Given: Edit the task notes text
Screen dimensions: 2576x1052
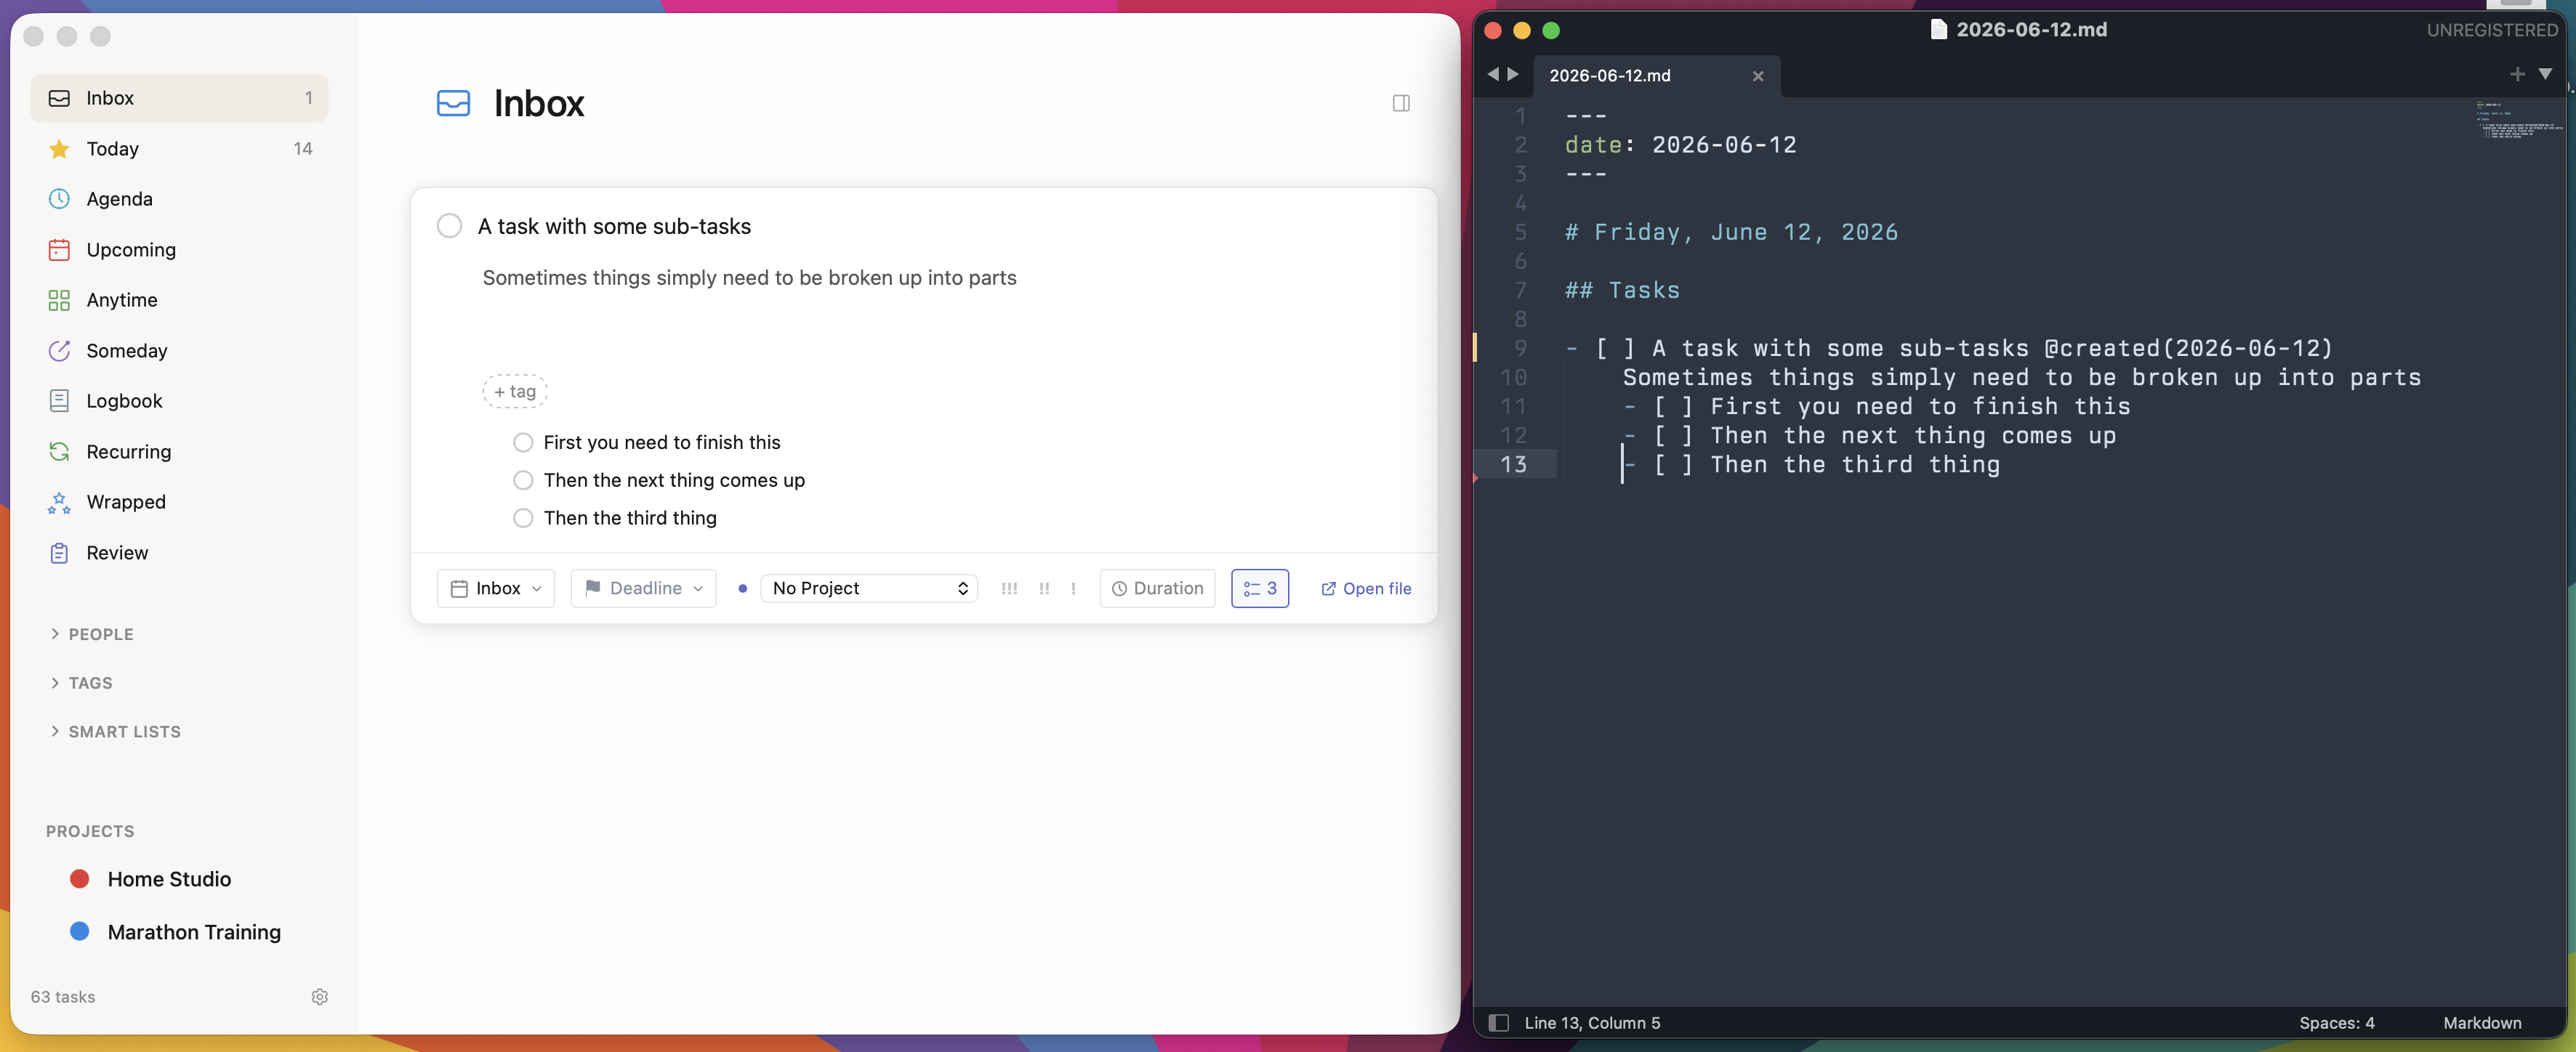Looking at the screenshot, I should tap(749, 277).
